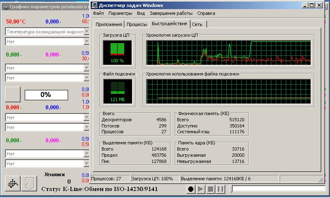Open the Файл menu
Screen dimensions: 330x198
click(98, 13)
